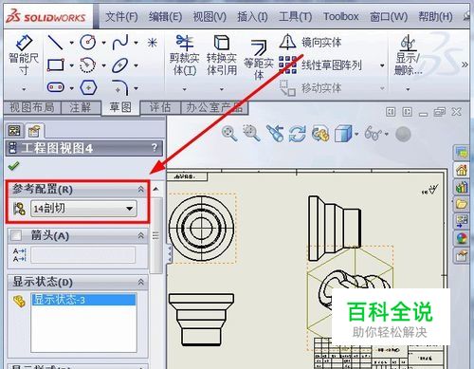Switch to 办公室产品 tab
The width and height of the screenshot is (474, 369).
tap(214, 108)
